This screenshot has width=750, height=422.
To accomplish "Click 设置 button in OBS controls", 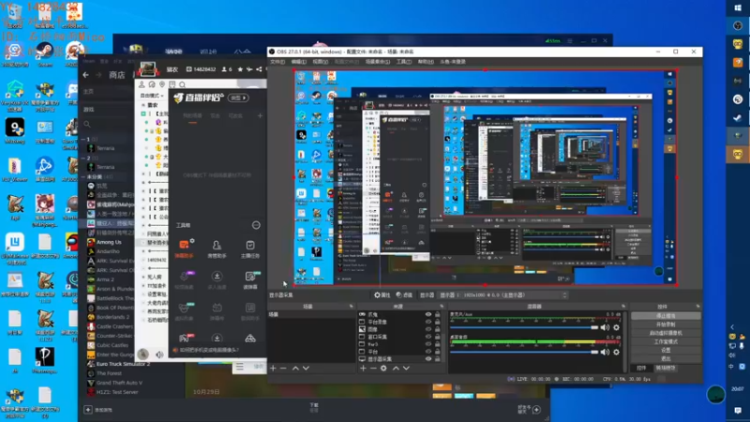I will click(x=666, y=350).
